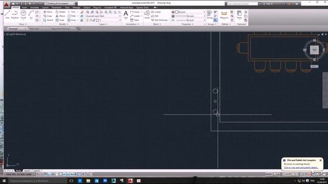Screen dimensions: 328x184
Task: Choose the Leader annotation tool
Action: 135,16
